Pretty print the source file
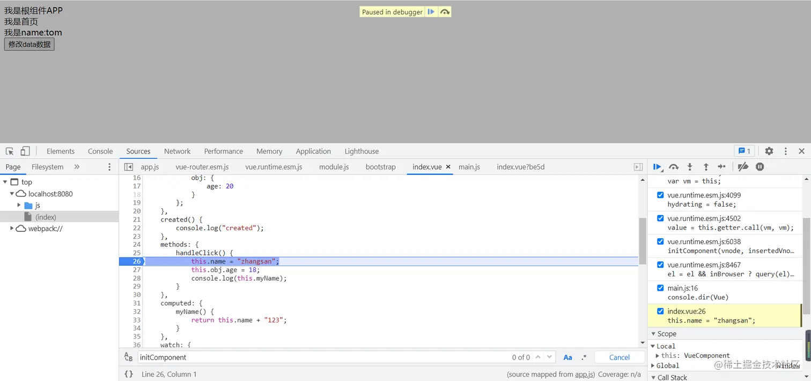Screen dimensions: 811x381 pyautogui.click(x=129, y=374)
